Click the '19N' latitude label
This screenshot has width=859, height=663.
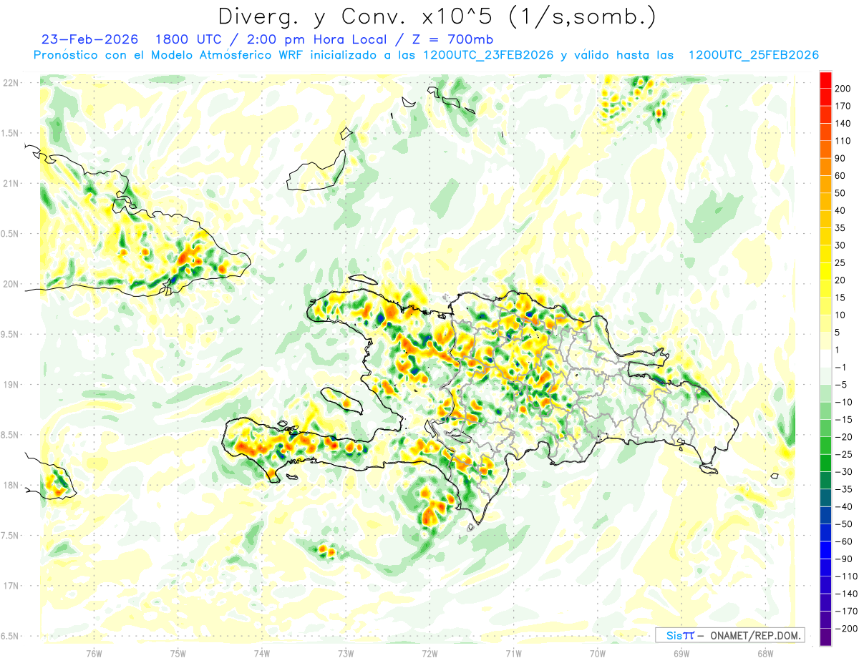point(11,384)
